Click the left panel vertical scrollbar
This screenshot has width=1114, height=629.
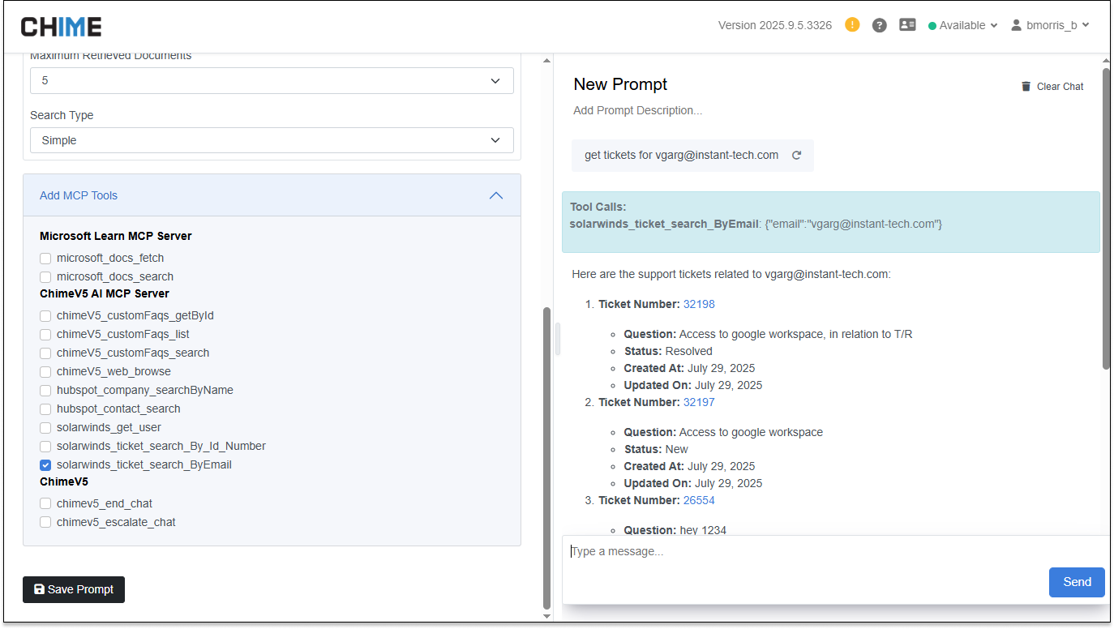[x=546, y=458]
